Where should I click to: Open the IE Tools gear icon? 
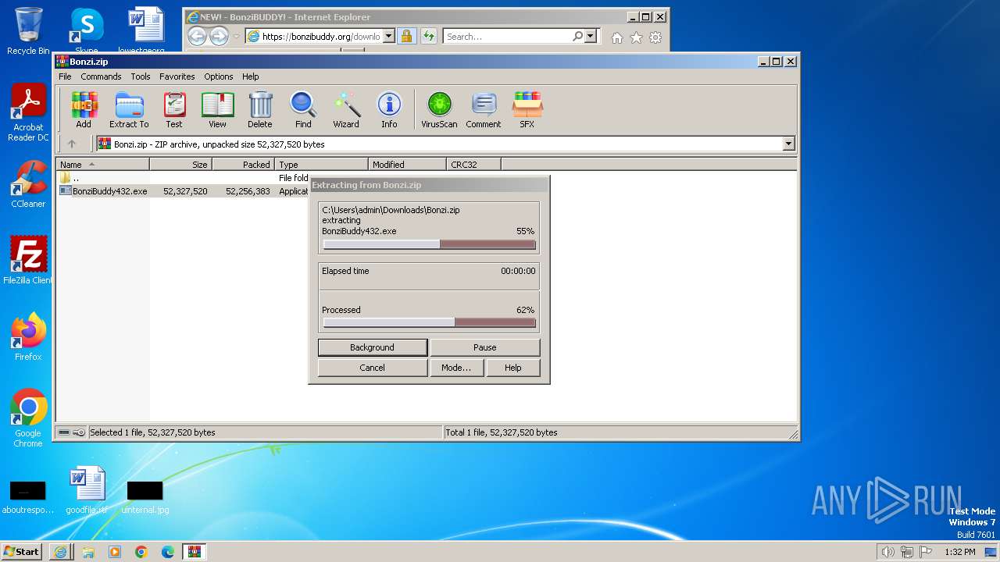click(655, 37)
